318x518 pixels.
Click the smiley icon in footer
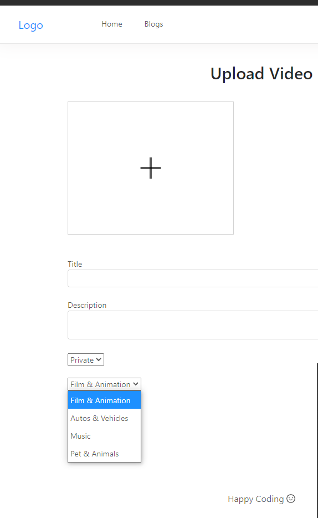[291, 498]
